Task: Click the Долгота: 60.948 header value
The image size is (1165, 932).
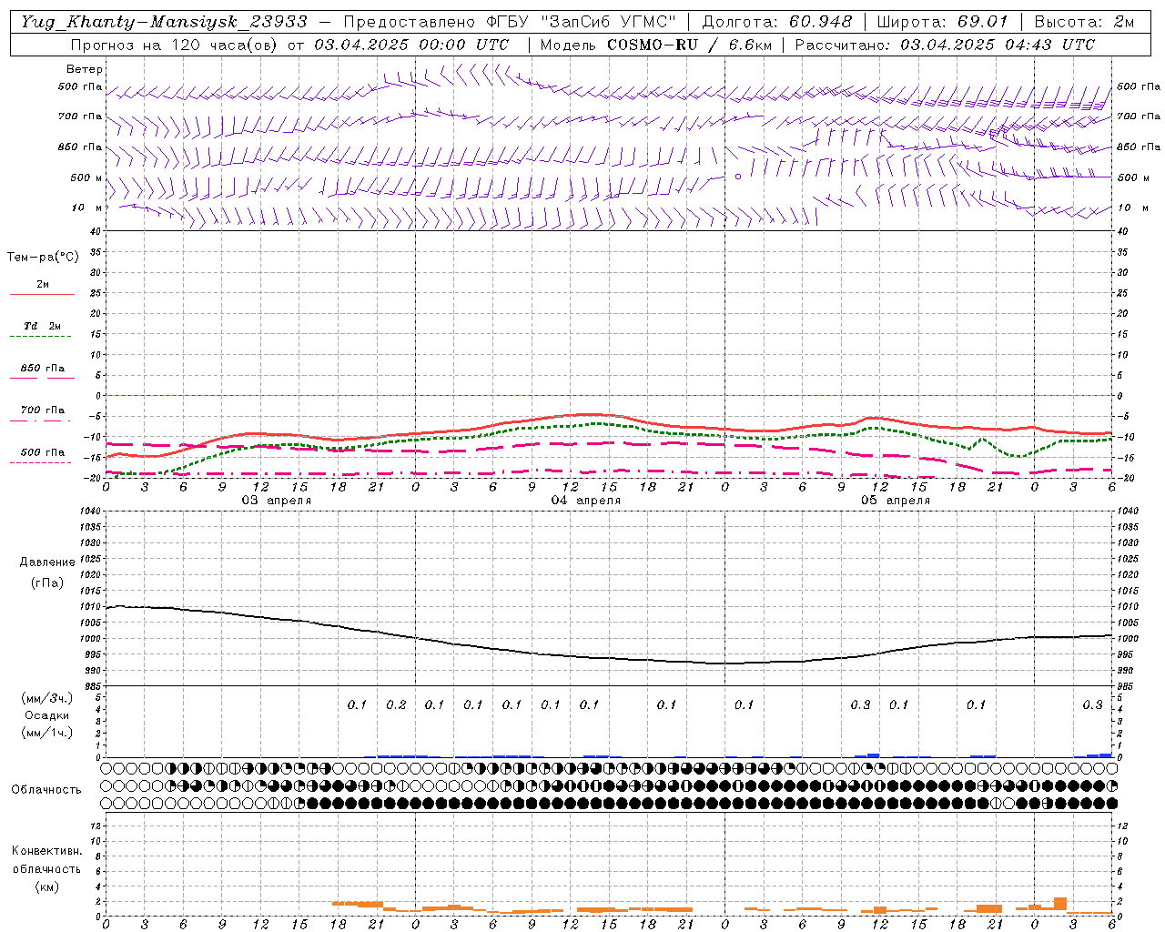Action: (777, 22)
